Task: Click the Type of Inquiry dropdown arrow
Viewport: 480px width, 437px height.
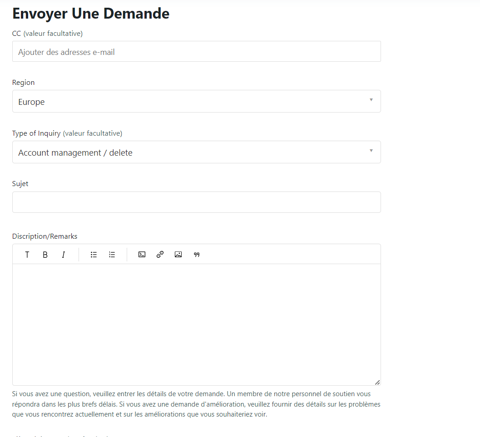Action: click(371, 151)
